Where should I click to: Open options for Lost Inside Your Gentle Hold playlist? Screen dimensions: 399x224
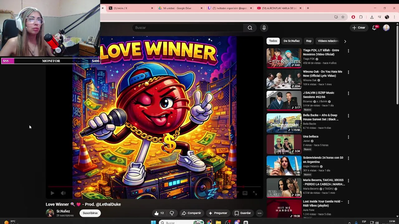(x=348, y=202)
